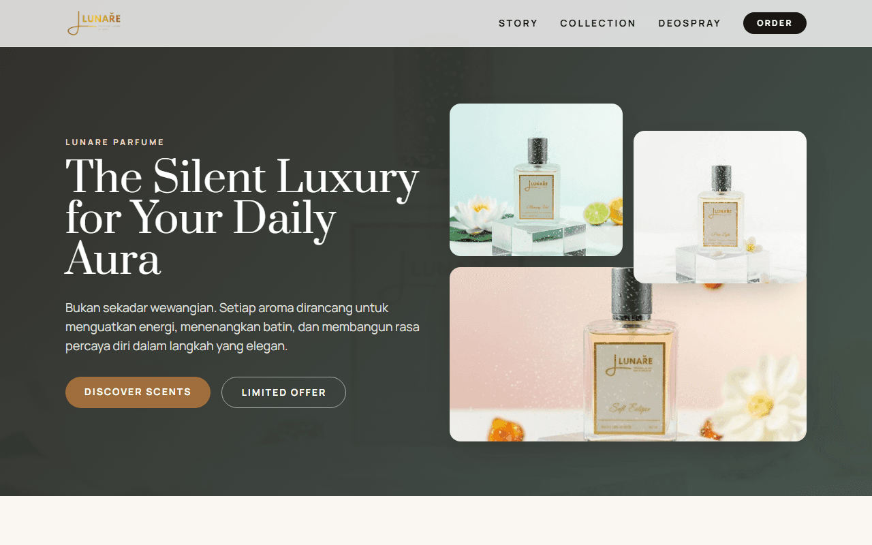872x545 pixels.
Task: Open the perfume image on white background
Action: (x=720, y=207)
